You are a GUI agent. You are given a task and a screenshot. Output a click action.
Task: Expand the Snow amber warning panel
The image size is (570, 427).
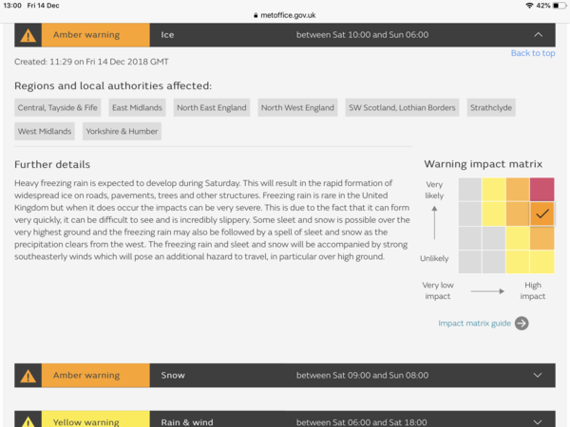click(x=538, y=375)
